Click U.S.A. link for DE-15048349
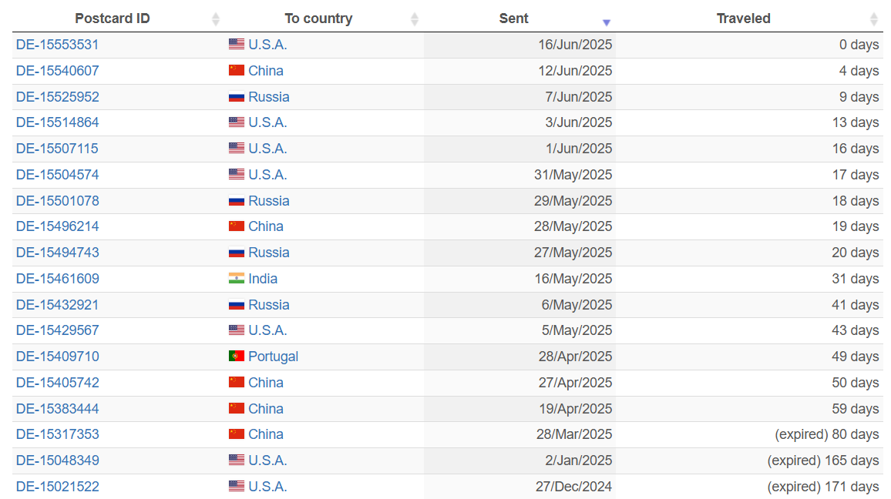The image size is (891, 499). click(267, 460)
